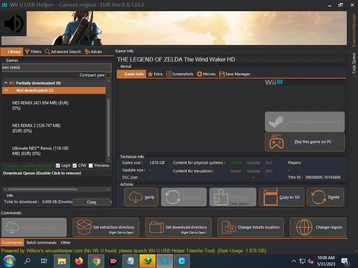
Task: Click the speaker volume icon in banner
Action: [x=14, y=24]
